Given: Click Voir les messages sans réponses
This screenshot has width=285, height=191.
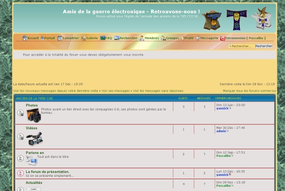Looking at the screenshot, I should click(158, 91).
